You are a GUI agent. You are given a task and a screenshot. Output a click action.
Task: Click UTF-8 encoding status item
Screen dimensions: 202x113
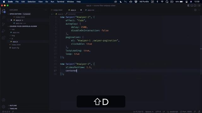tap(158, 112)
